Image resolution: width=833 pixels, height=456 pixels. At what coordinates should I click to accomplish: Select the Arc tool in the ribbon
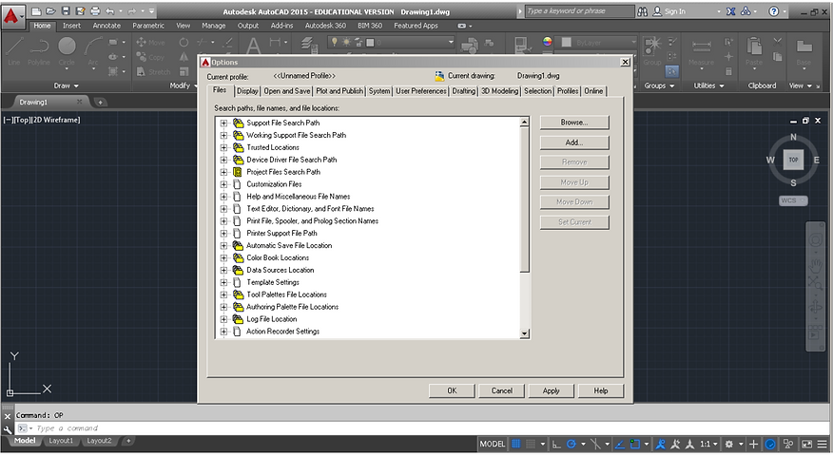[x=93, y=51]
